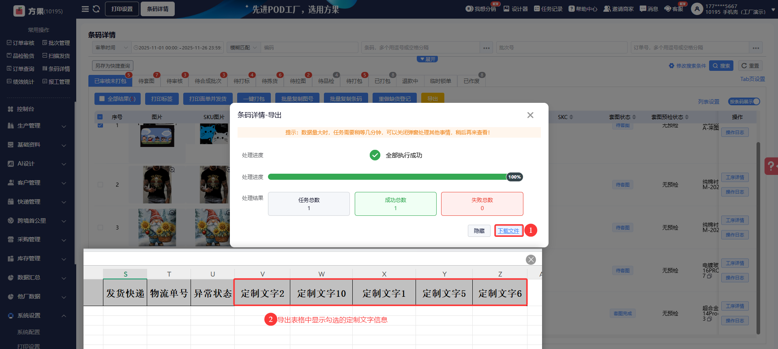Click the green export progress bar
The width and height of the screenshot is (778, 349).
pos(395,177)
